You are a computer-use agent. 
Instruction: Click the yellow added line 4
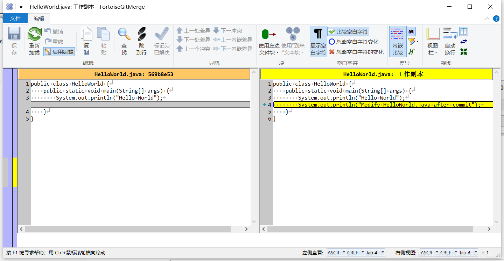tap(383, 104)
